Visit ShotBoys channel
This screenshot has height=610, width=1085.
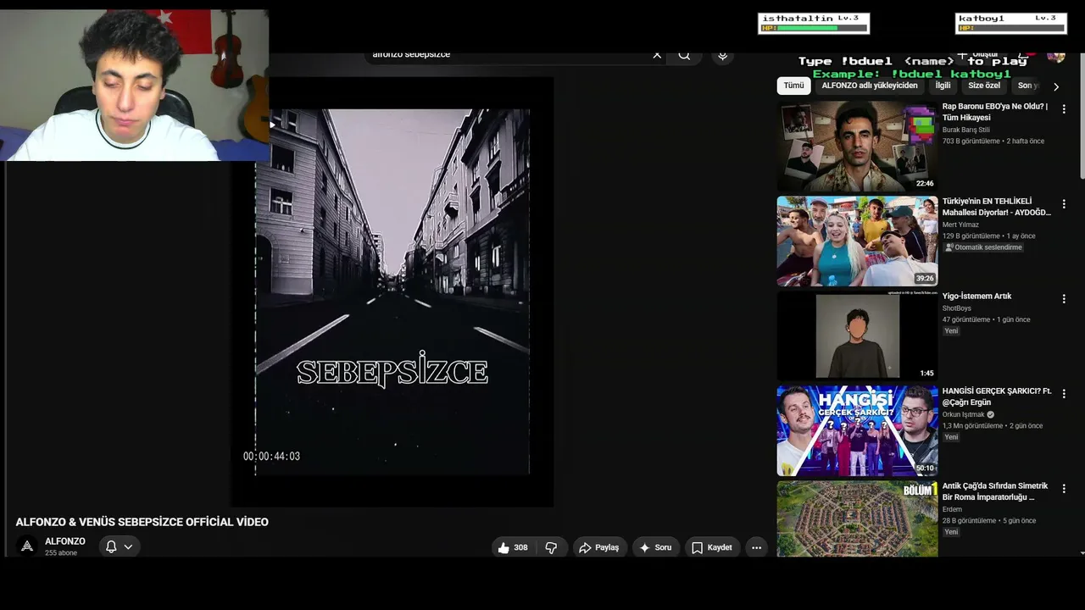point(957,308)
